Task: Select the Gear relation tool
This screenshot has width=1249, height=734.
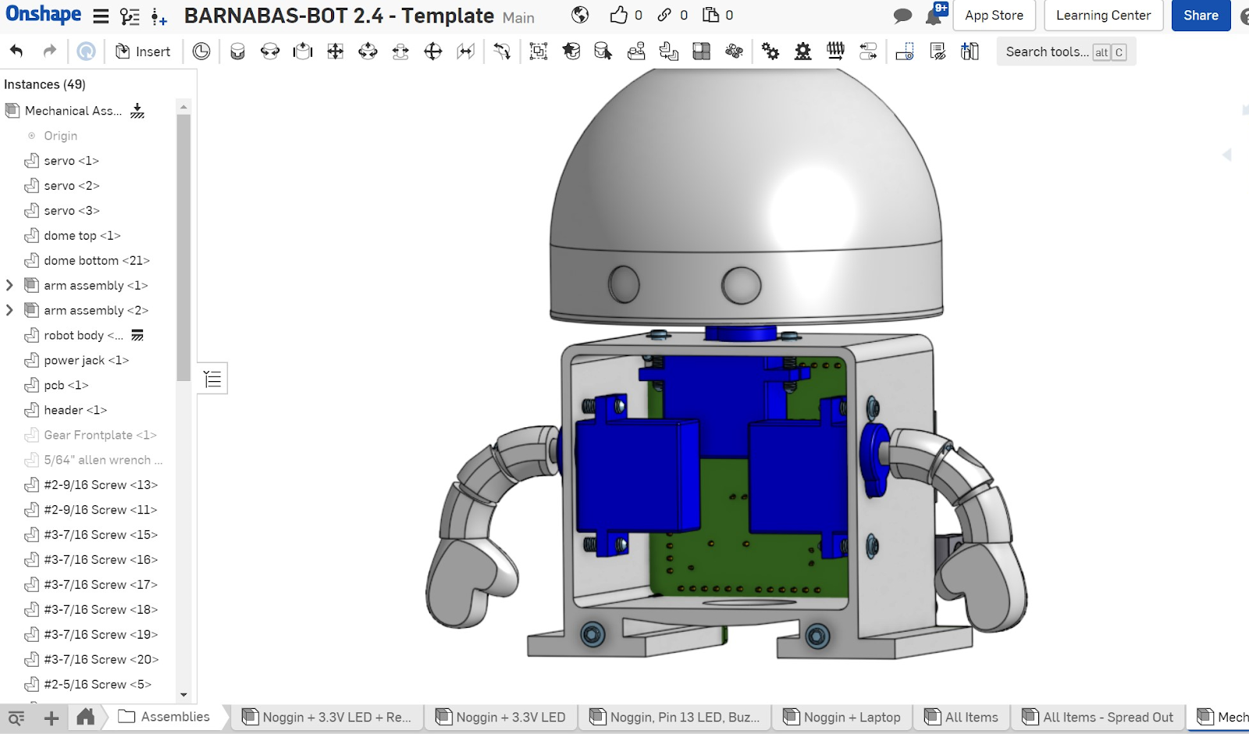Action: tap(770, 52)
